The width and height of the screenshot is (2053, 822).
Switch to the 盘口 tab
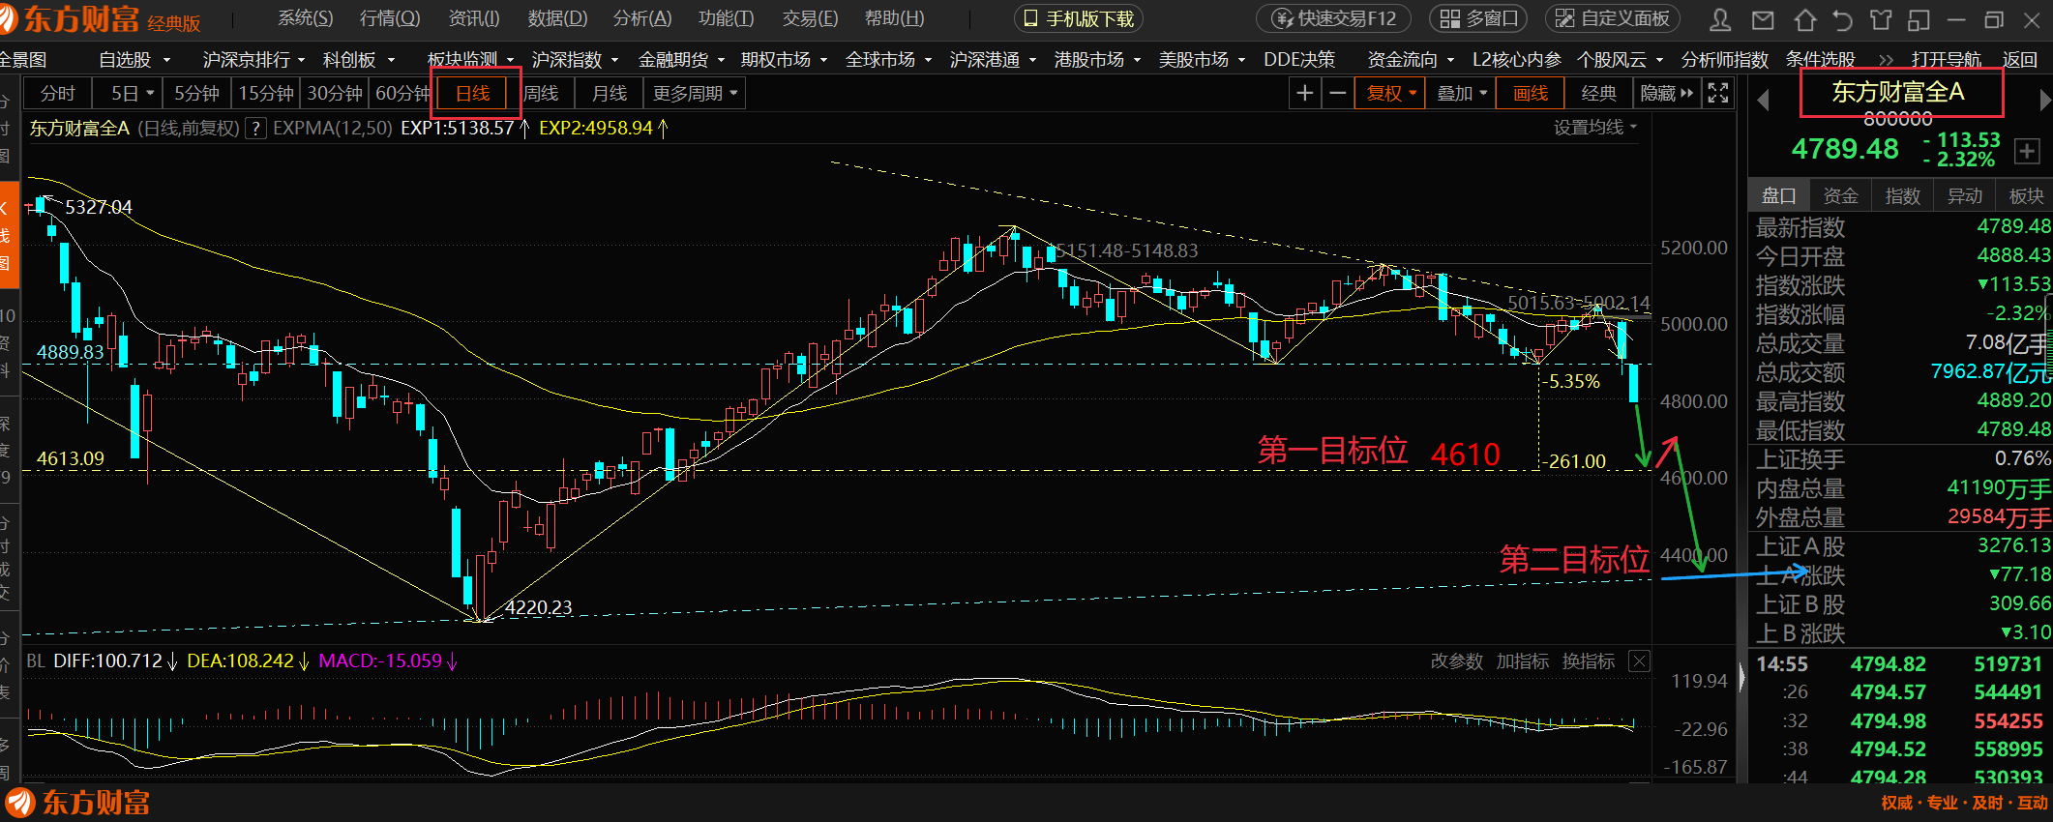click(1778, 196)
